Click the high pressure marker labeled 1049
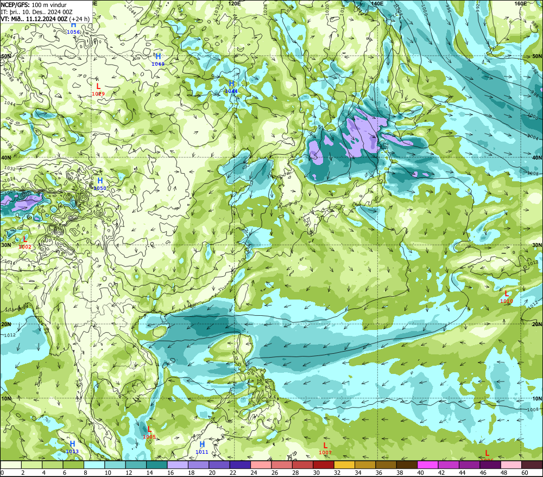The height and width of the screenshot is (477, 543). 158,60
